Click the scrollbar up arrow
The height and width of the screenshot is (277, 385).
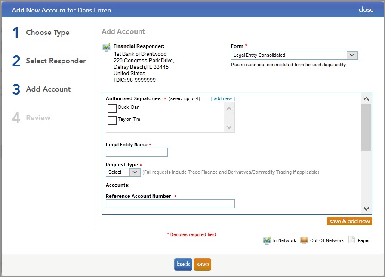(x=366, y=98)
